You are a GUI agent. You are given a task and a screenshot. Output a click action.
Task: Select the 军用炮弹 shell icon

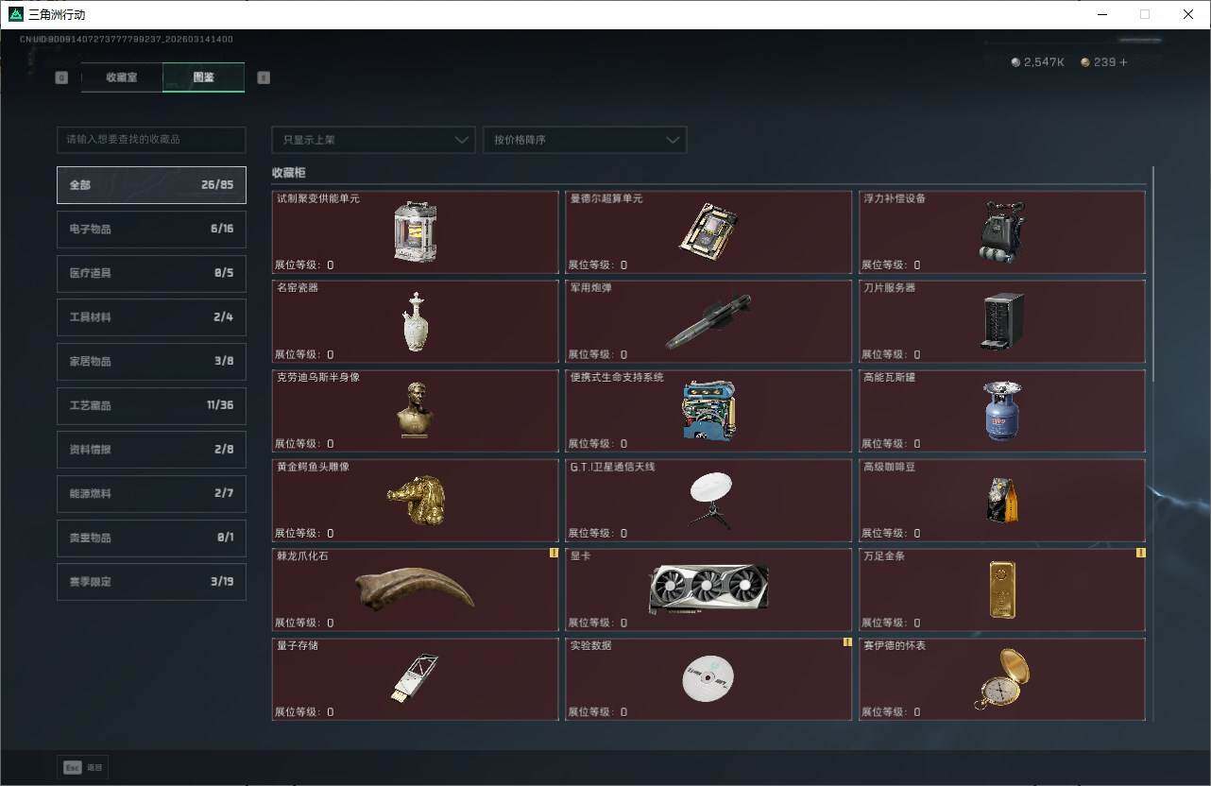click(x=708, y=322)
